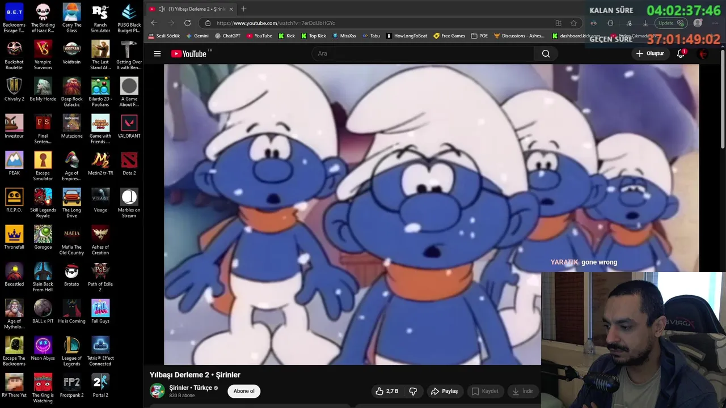Launch Deep Rock Galactic shortcut
Image resolution: width=726 pixels, height=408 pixels.
(71, 92)
